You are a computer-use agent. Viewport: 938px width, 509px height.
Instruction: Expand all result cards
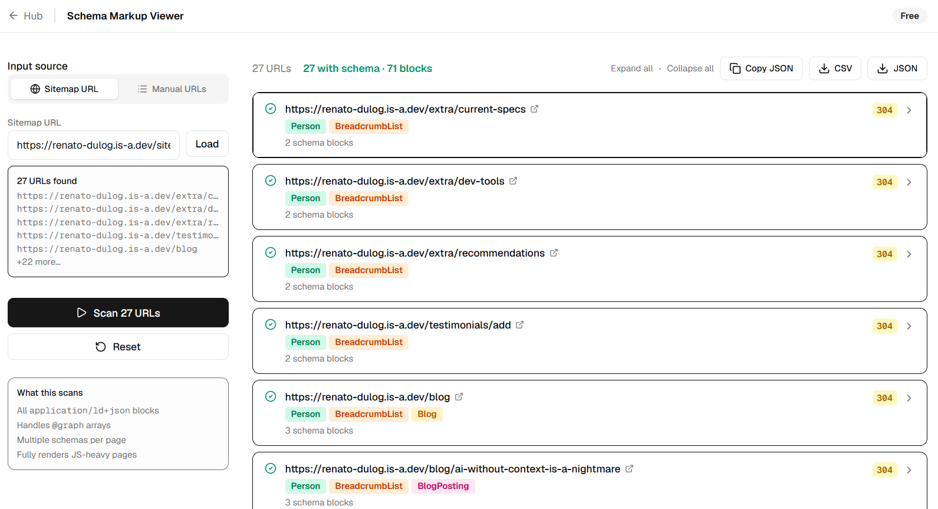[631, 68]
